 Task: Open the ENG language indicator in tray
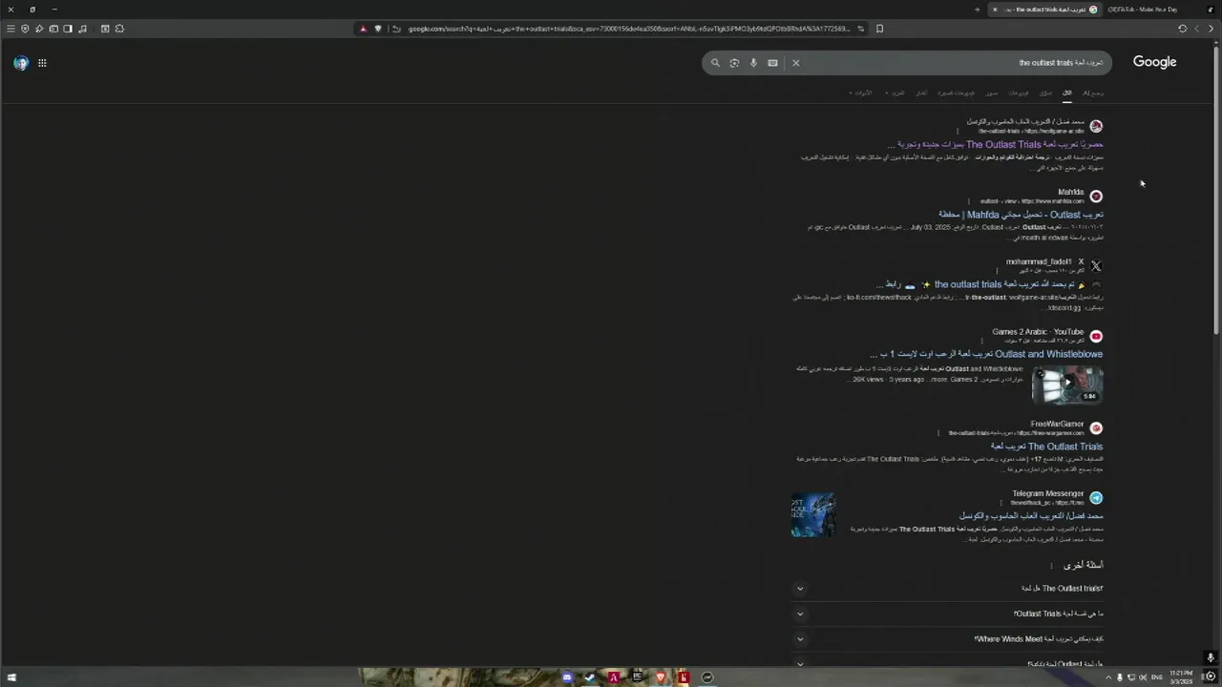(1157, 677)
